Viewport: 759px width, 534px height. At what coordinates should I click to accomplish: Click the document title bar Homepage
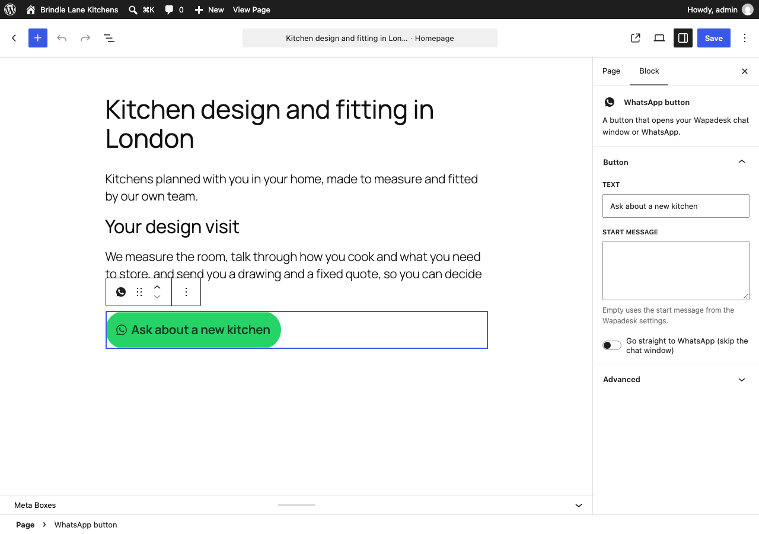coord(370,38)
